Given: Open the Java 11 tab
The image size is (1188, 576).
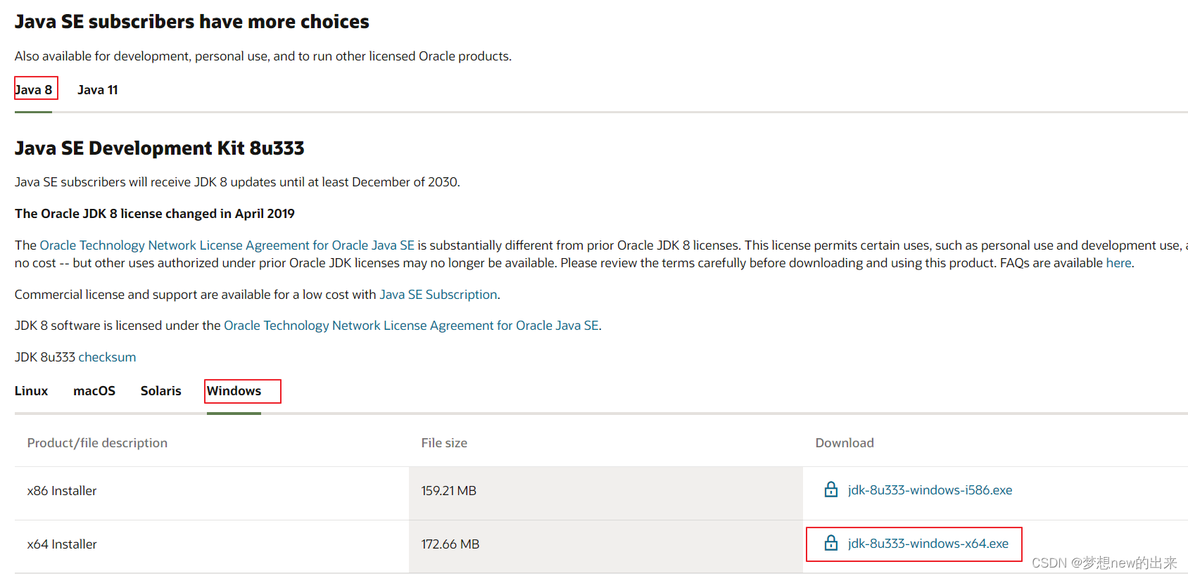Looking at the screenshot, I should click(98, 90).
